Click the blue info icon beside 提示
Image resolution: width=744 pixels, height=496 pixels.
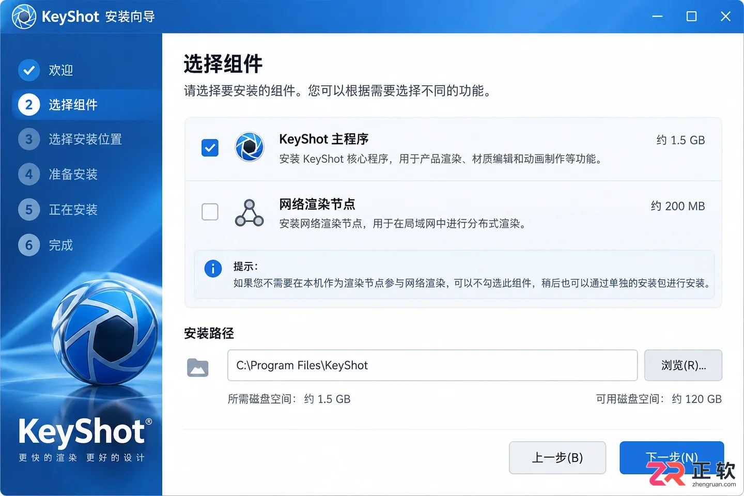coord(213,269)
